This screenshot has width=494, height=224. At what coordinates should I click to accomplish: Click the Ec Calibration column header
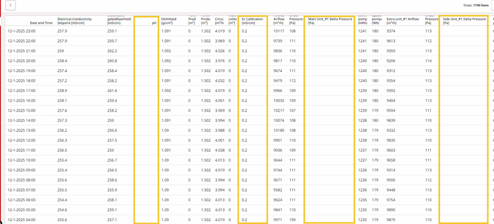tap(252, 21)
